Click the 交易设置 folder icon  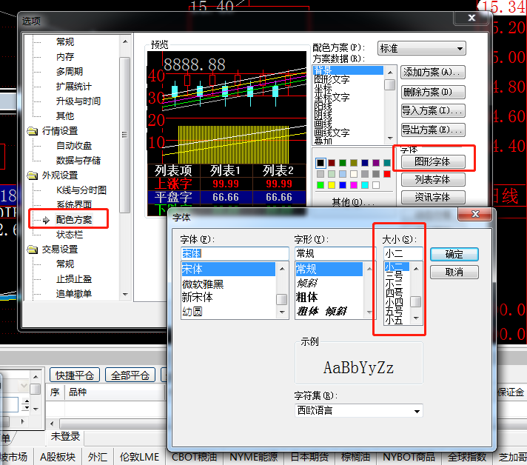[33, 250]
